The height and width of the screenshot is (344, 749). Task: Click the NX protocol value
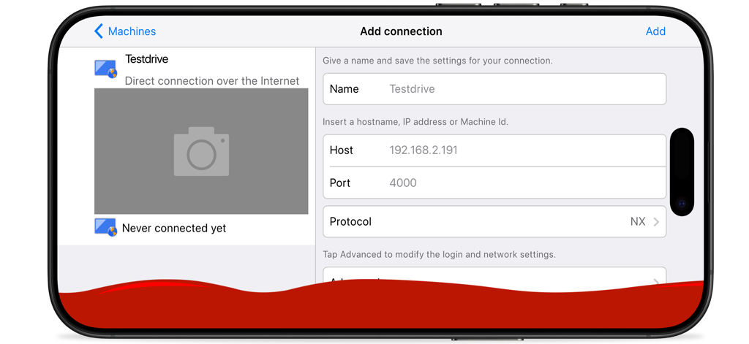pos(638,222)
